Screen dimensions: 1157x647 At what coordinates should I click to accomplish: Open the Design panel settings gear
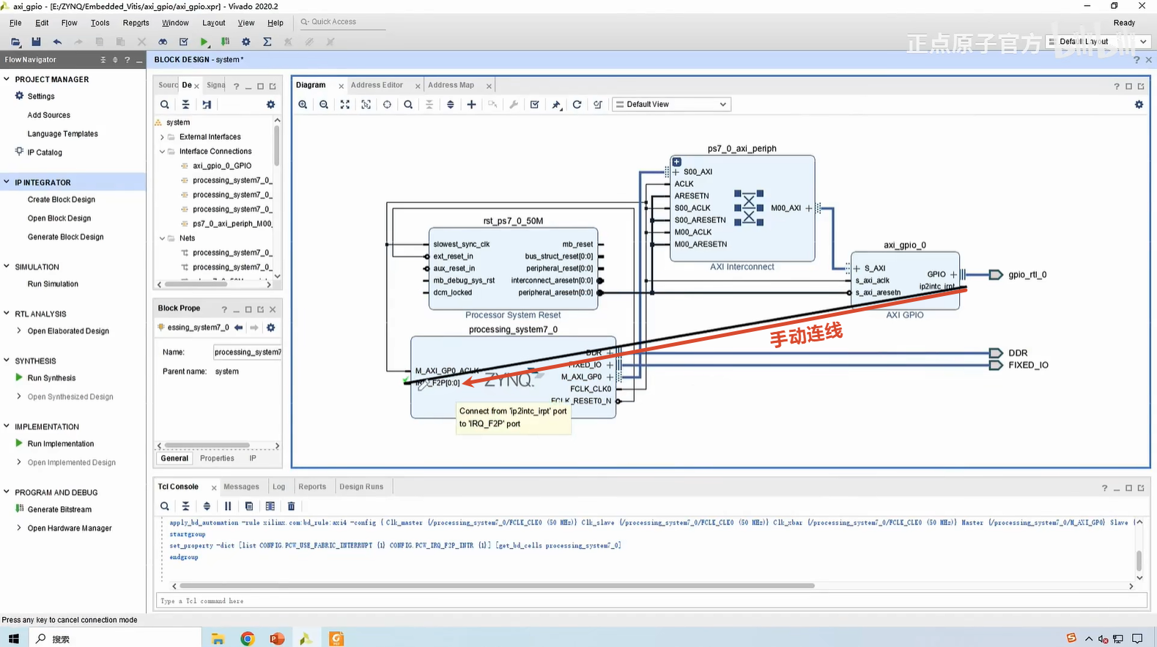270,105
